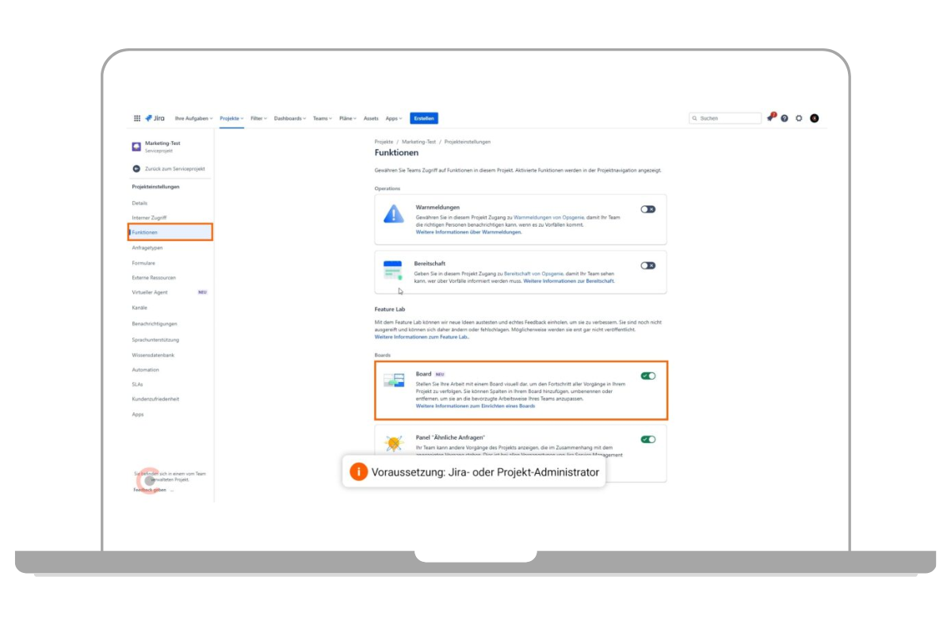Open link Weitere Informationen zum Feature Lab
Screen dimensions: 951x626
point(422,337)
